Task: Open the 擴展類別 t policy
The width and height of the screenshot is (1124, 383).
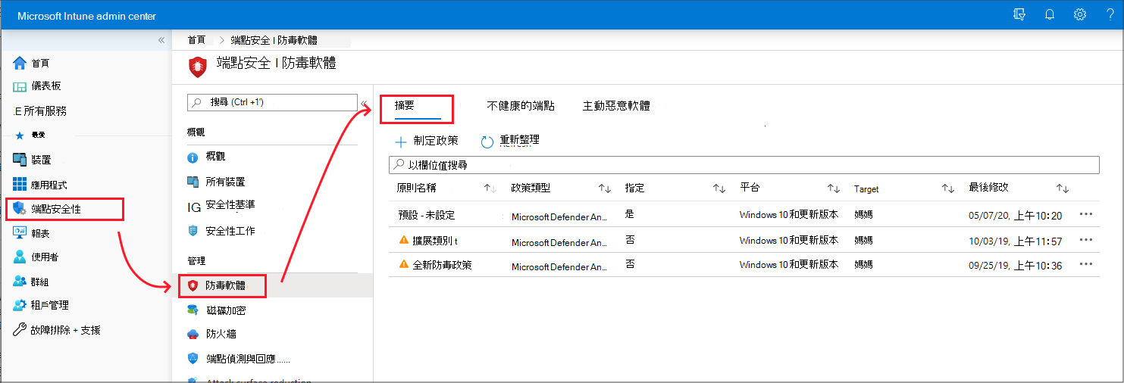Action: pos(434,240)
